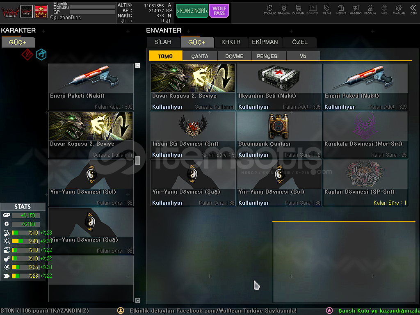Click the ALTIN value 11081556
The height and width of the screenshot is (315, 420).
click(x=154, y=6)
